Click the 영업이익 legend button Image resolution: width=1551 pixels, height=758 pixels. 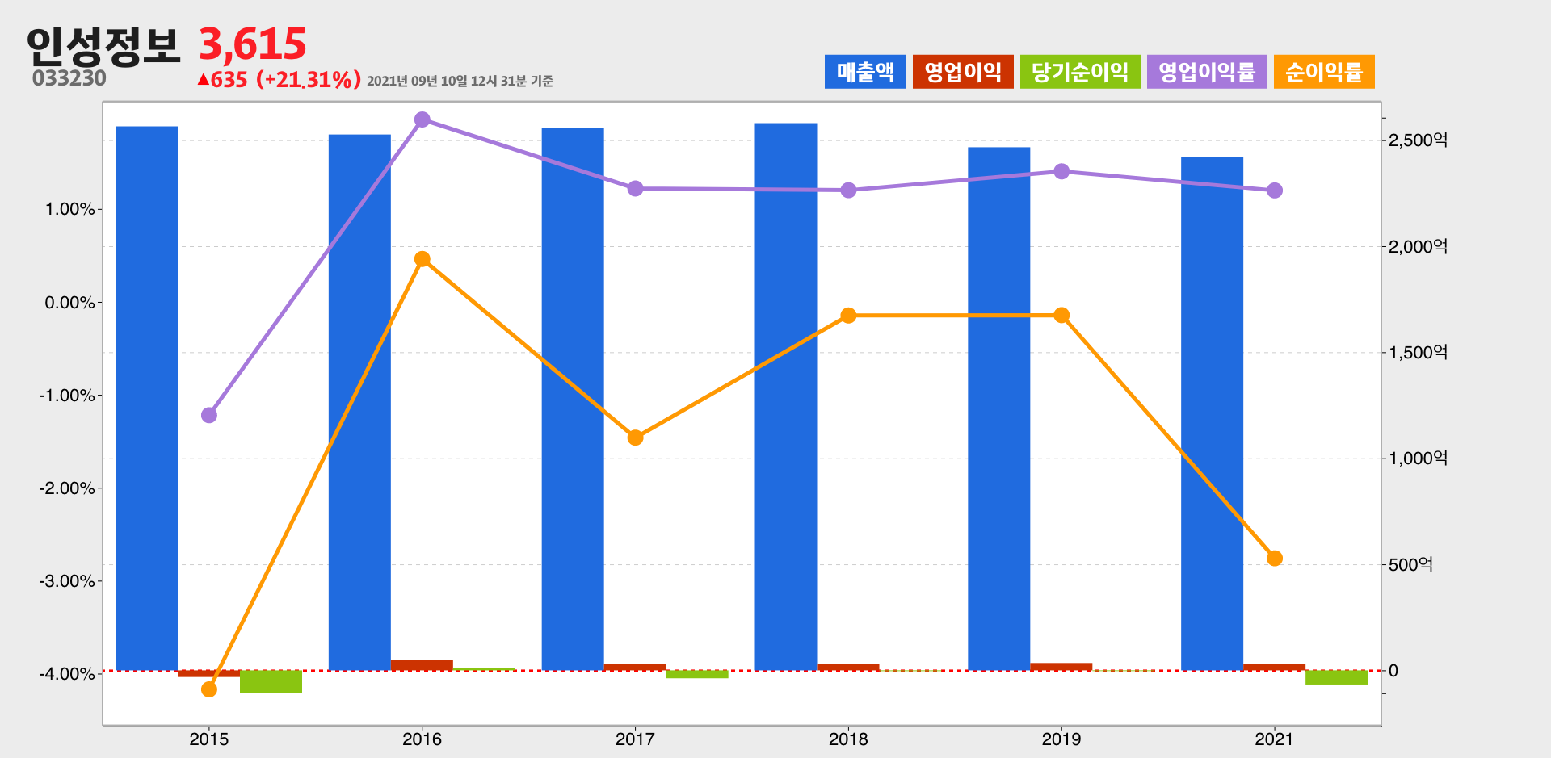[963, 72]
